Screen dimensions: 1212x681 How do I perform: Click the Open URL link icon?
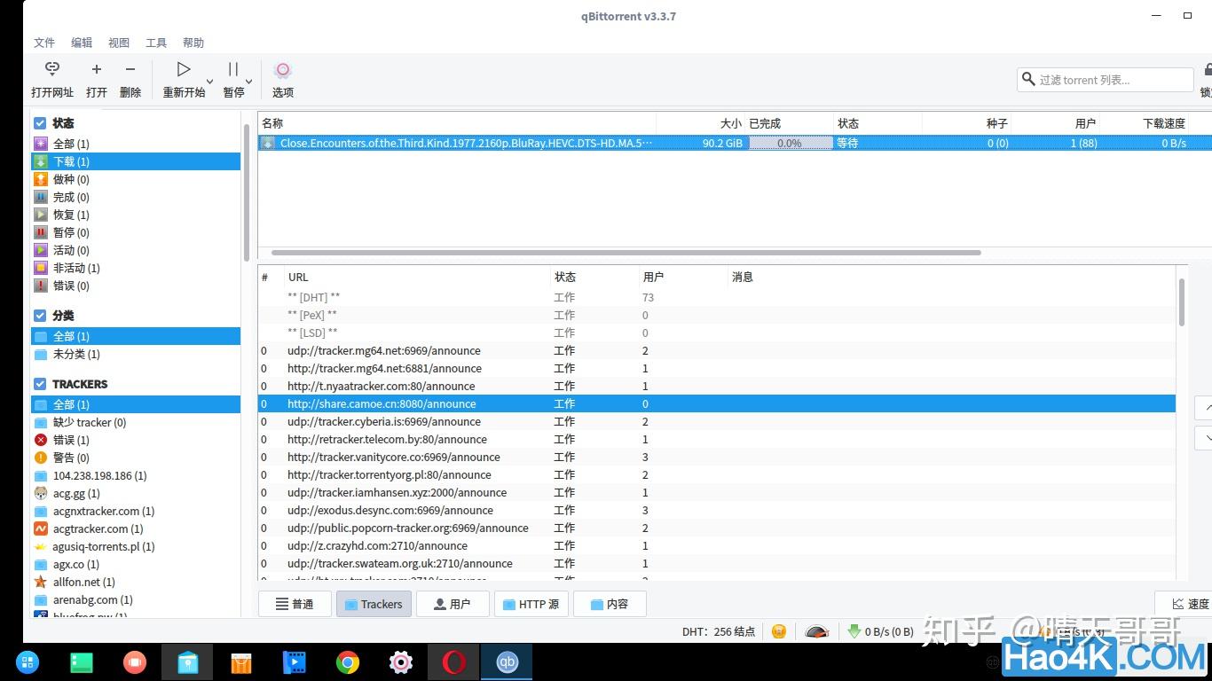(x=52, y=69)
